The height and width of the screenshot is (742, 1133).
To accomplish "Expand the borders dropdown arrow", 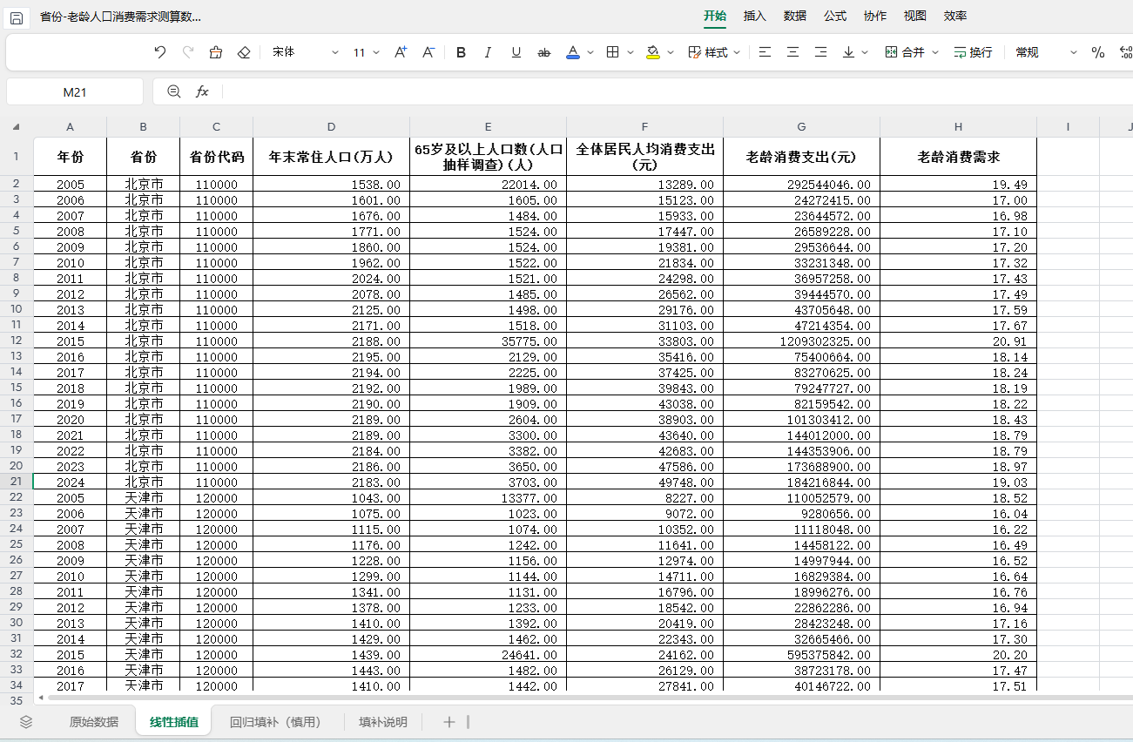I will [631, 52].
